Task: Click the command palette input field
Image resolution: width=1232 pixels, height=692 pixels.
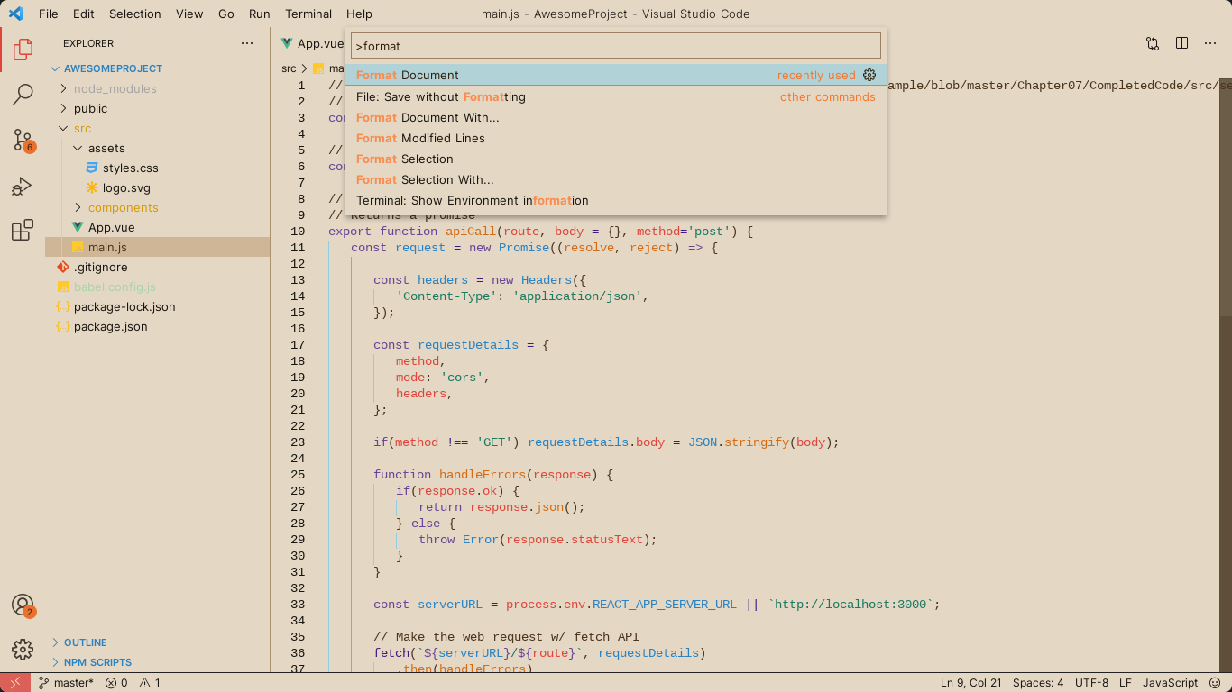Action: pyautogui.click(x=616, y=46)
